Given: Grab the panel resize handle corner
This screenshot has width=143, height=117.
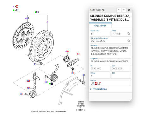Looking at the screenshot, I should pyautogui.click(x=131, y=100).
